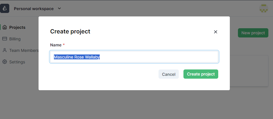273x119 pixels.
Task: Expand the workspace switcher chevron arrow
Action: [x=59, y=8]
